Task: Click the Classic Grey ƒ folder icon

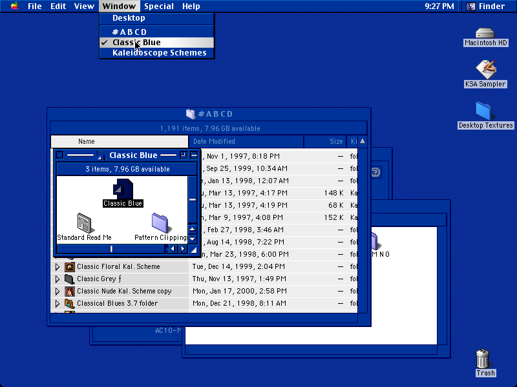Action: tap(69, 279)
